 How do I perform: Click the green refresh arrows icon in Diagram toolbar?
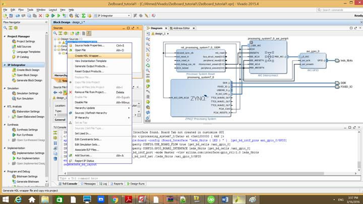[x=148, y=65]
